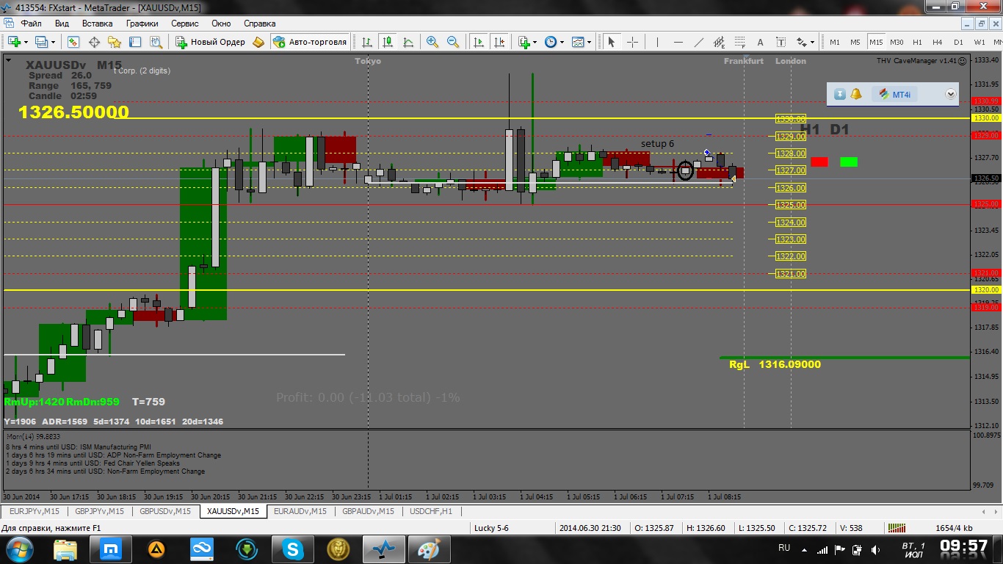This screenshot has height=564, width=1003.
Task: Activate the standard cursor mode
Action: [611, 42]
